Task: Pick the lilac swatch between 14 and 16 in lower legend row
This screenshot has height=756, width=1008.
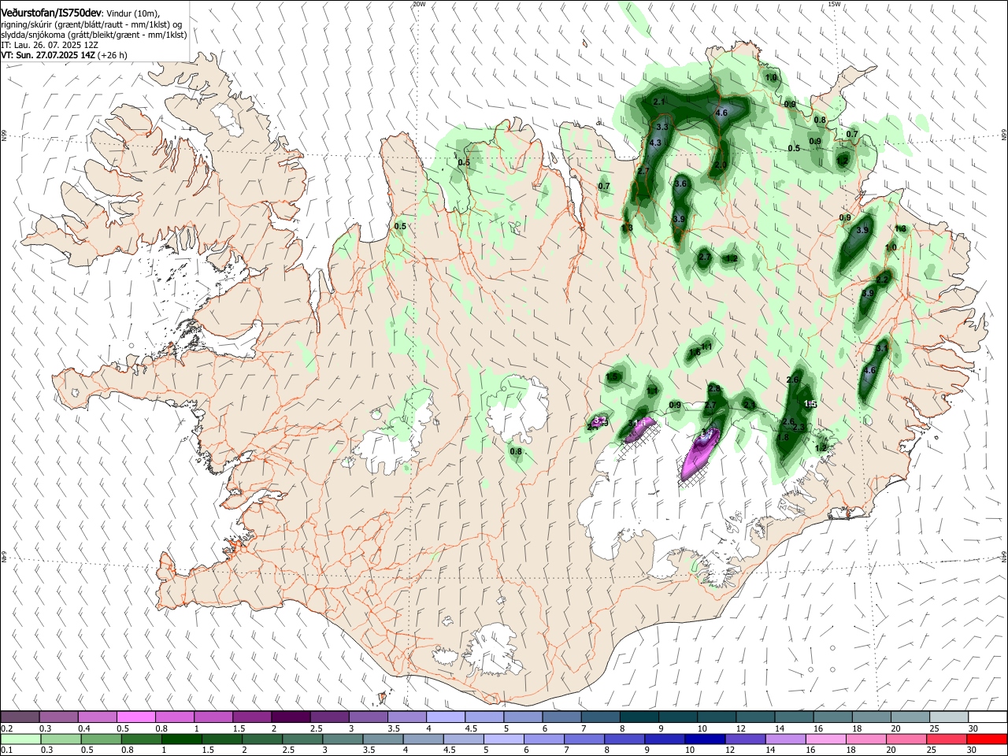Action: click(784, 739)
